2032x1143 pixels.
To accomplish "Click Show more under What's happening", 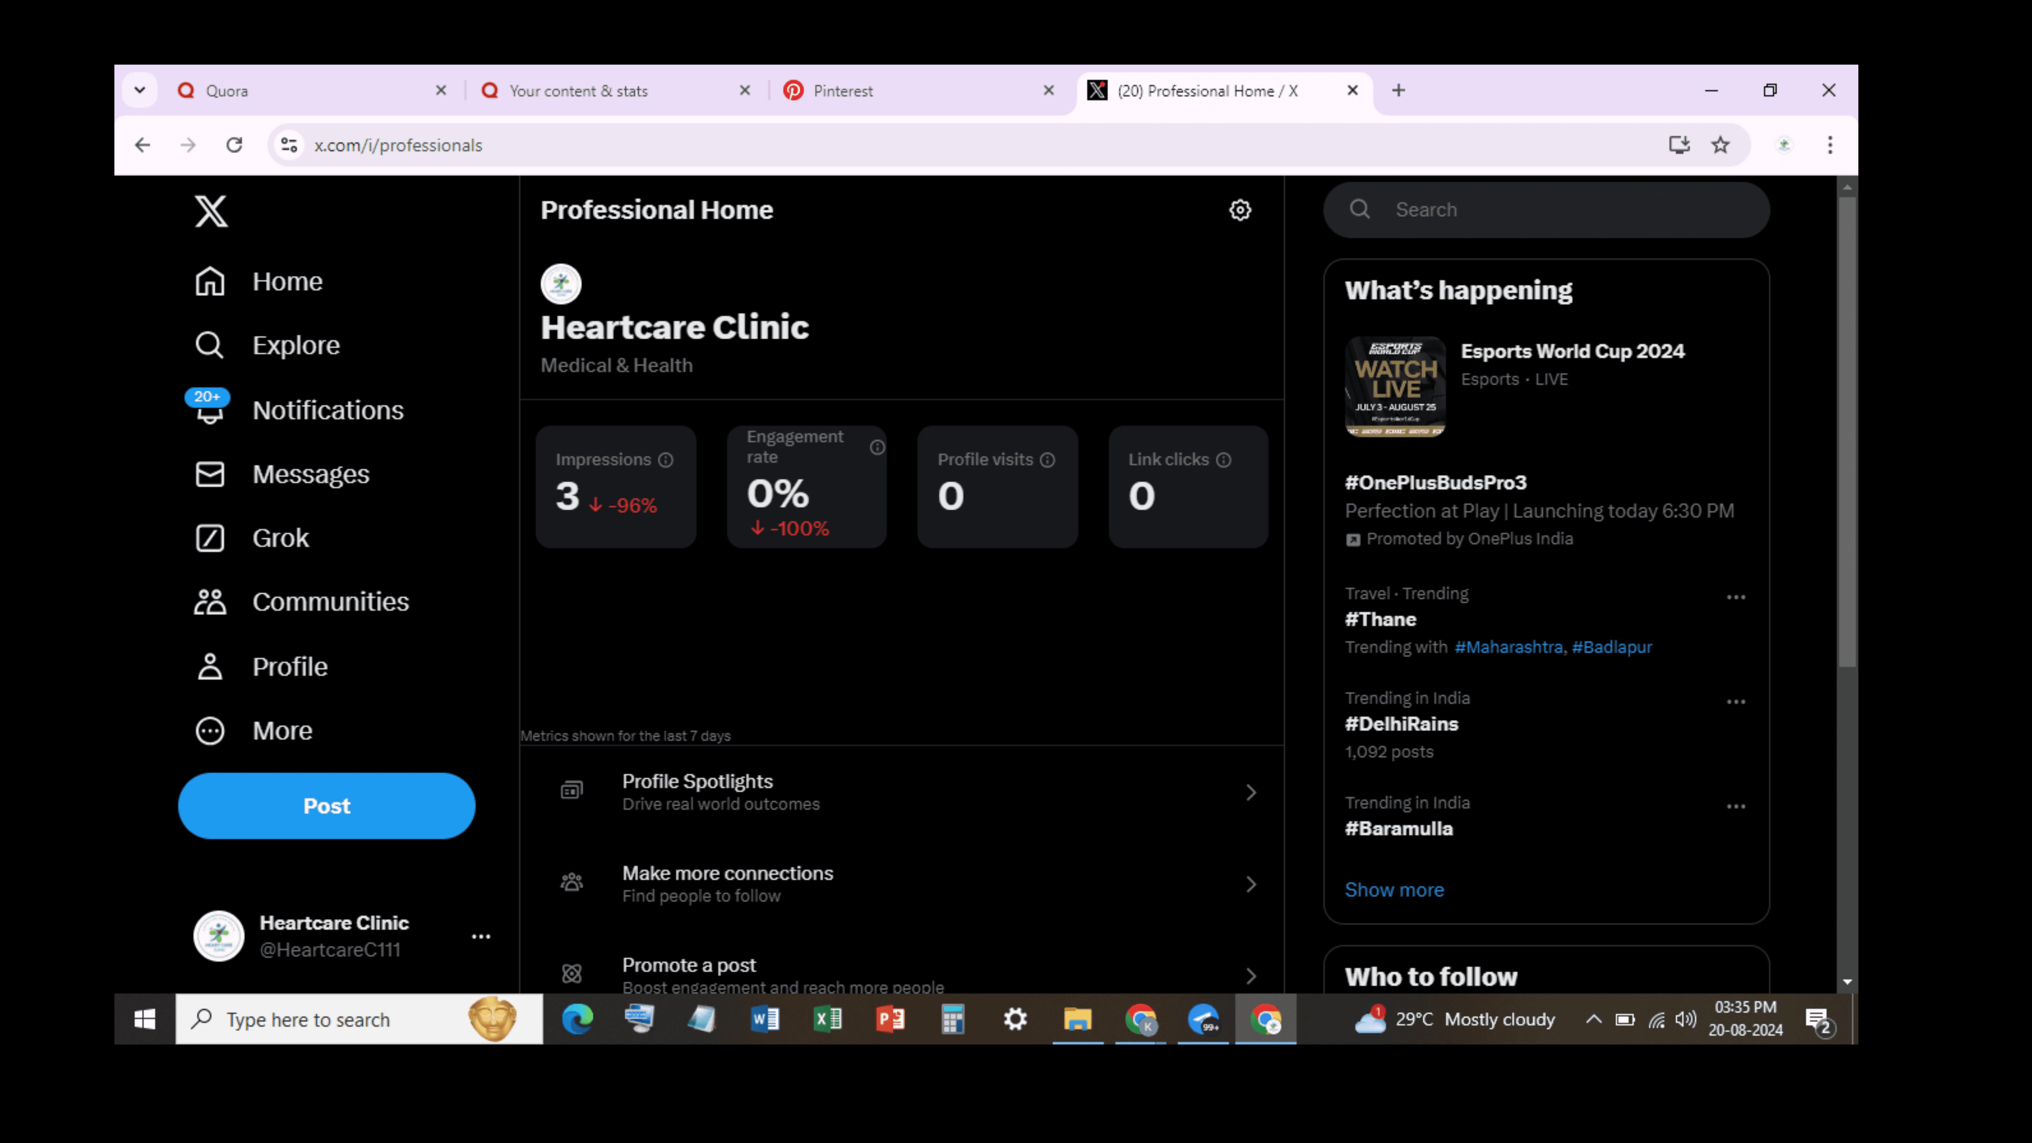I will [x=1394, y=890].
